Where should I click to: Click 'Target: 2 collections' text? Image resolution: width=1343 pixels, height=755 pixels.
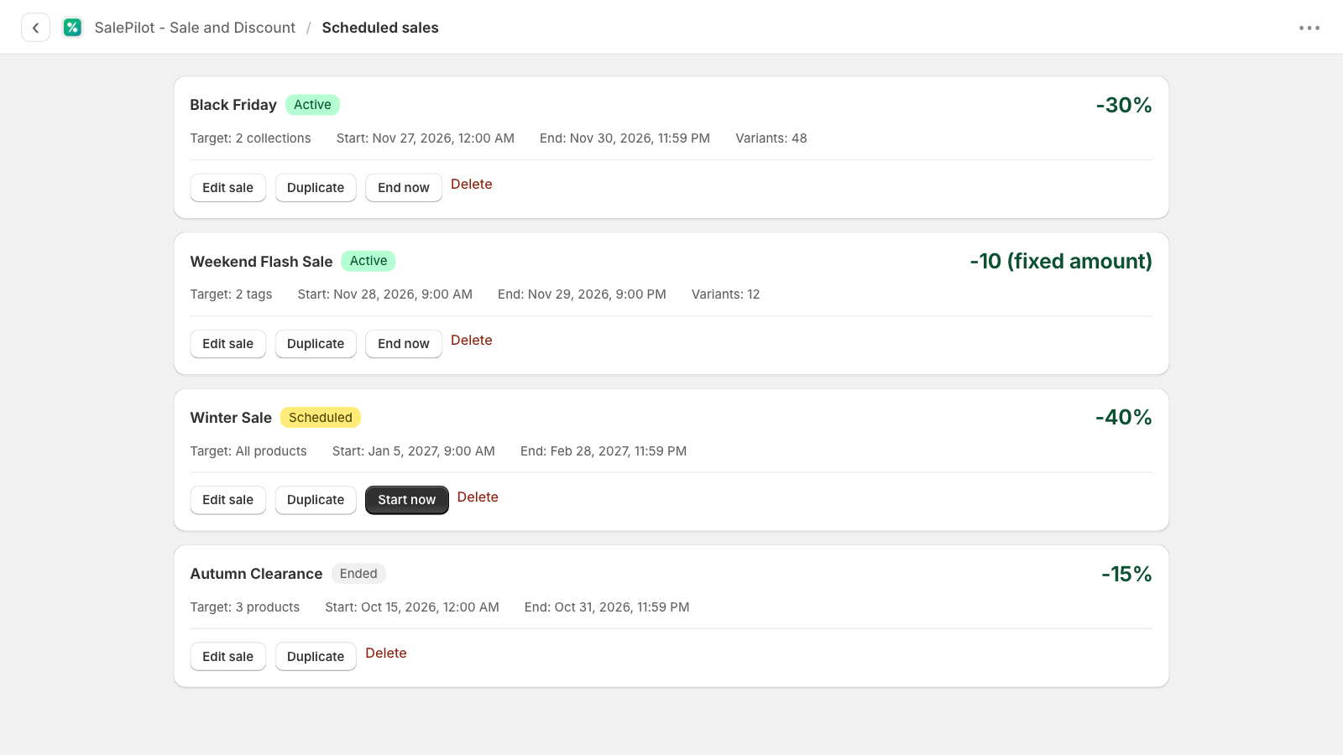pyautogui.click(x=250, y=138)
